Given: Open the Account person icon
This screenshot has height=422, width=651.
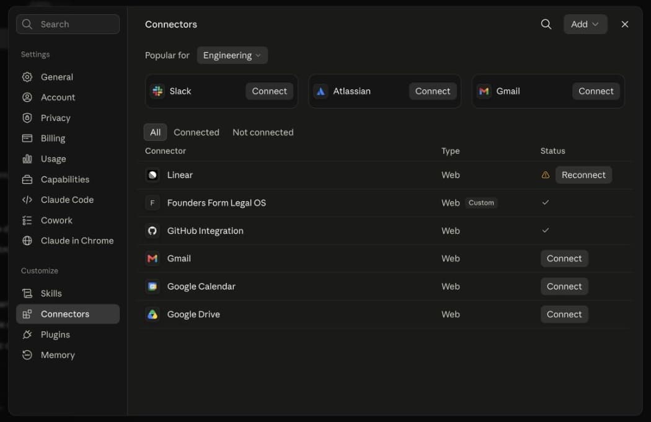Looking at the screenshot, I should (27, 97).
